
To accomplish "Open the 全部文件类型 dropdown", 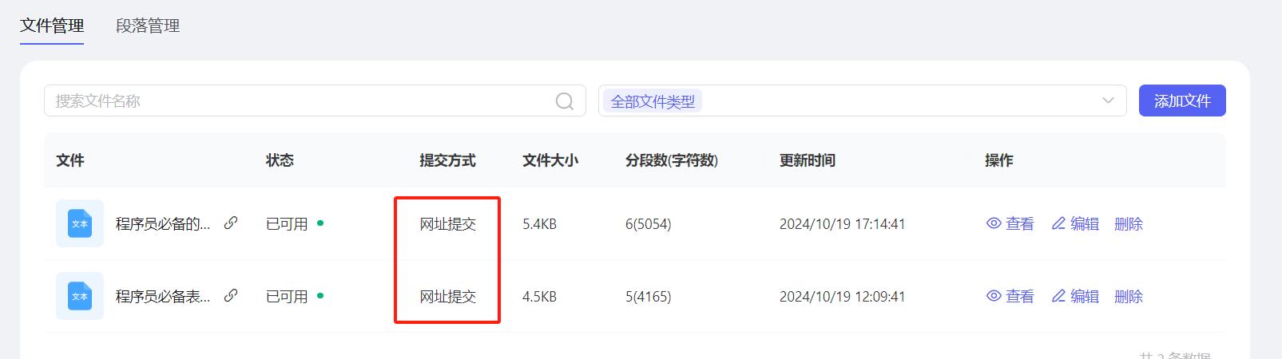I will [x=862, y=101].
